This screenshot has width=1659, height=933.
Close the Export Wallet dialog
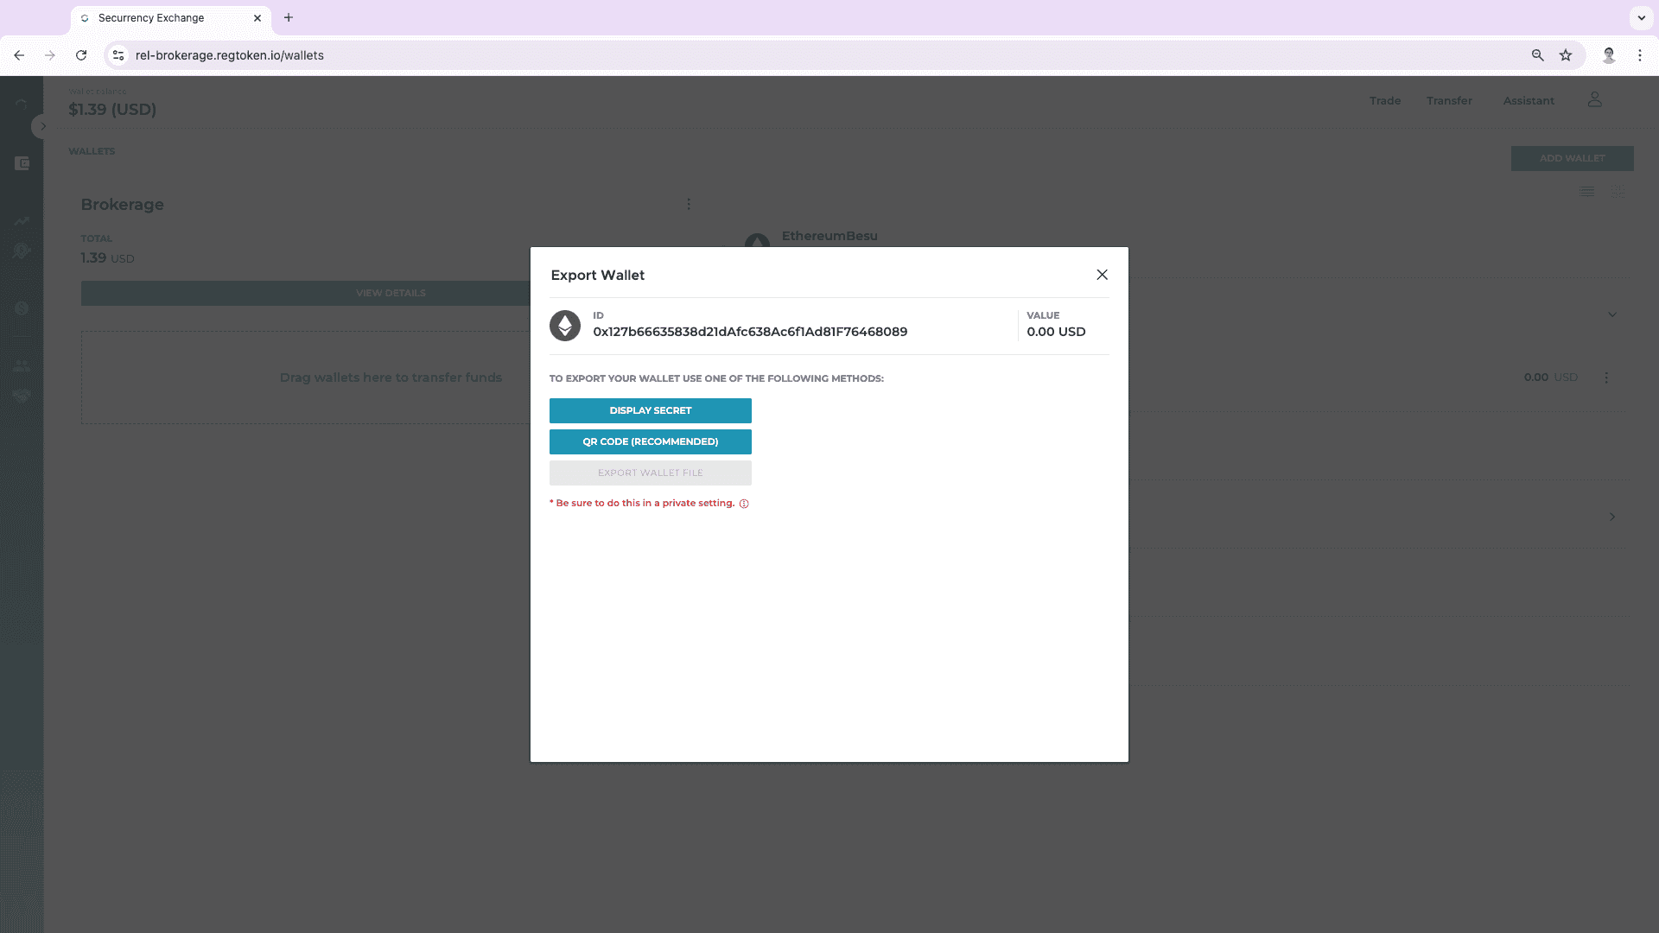tap(1102, 275)
